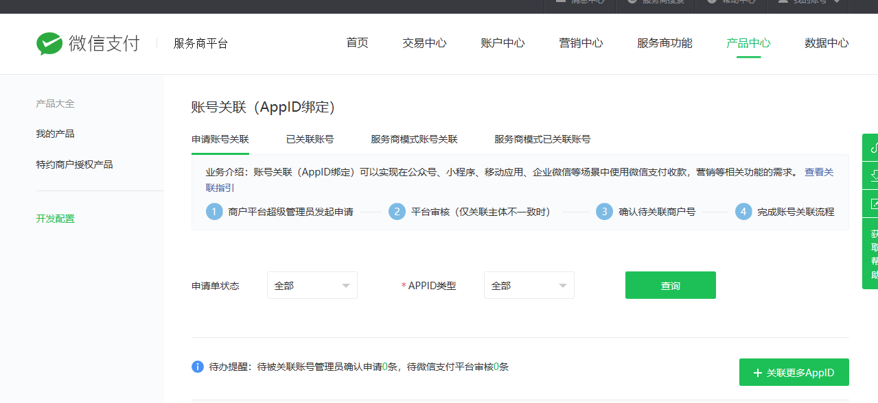Screen dimensions: 878x403
Task: Click the pencil edit icon on the green side panel
Action: coord(874,204)
